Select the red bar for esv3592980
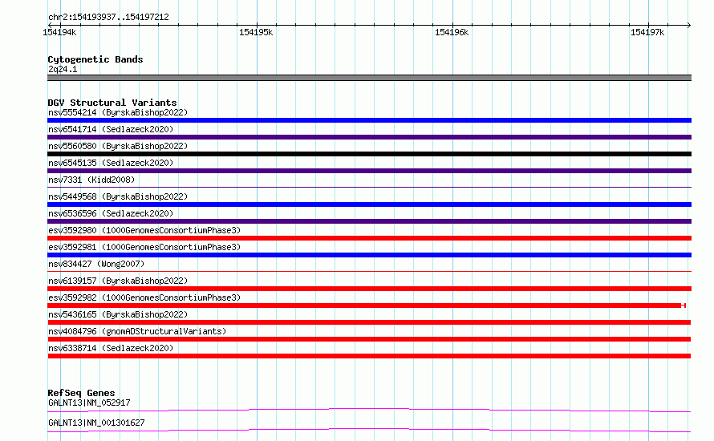This screenshot has height=441, width=714. click(x=369, y=238)
